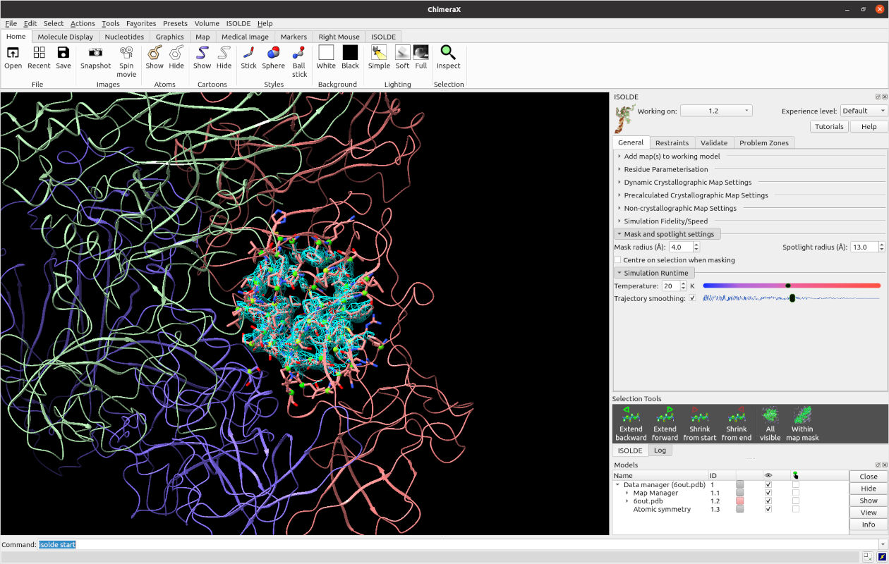Image resolution: width=889 pixels, height=564 pixels.
Task: Click Info button in Models panel
Action: [869, 525]
